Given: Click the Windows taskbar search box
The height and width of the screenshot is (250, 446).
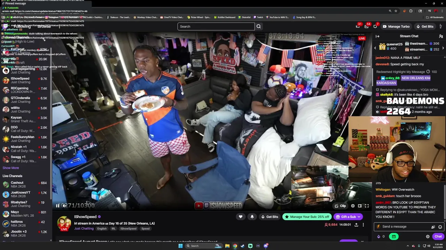Looking at the screenshot, I should pyautogui.click(x=204, y=246).
